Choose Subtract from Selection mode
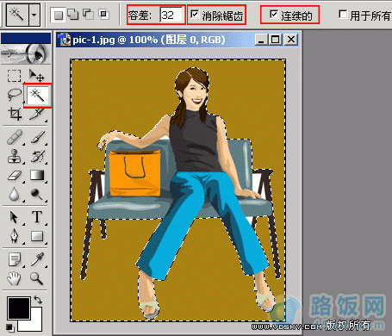This screenshot has width=392, height=336. (x=88, y=15)
